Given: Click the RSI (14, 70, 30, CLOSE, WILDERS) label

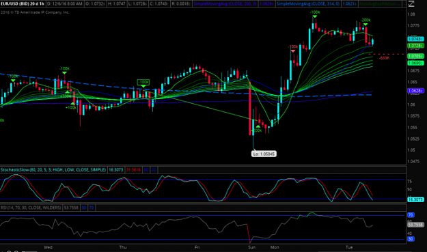Looking at the screenshot, I should (31, 208).
